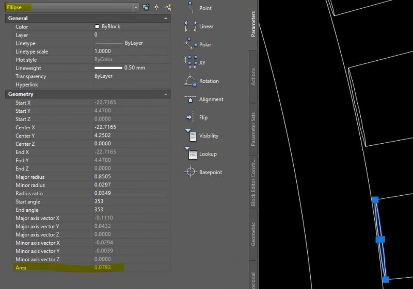413x289 pixels.
Task: Toggle PICKADD value button in Properties
Action: tap(146, 7)
